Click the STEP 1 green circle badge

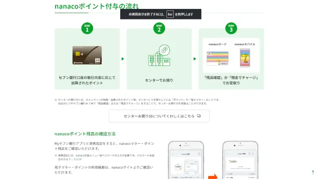87,28
